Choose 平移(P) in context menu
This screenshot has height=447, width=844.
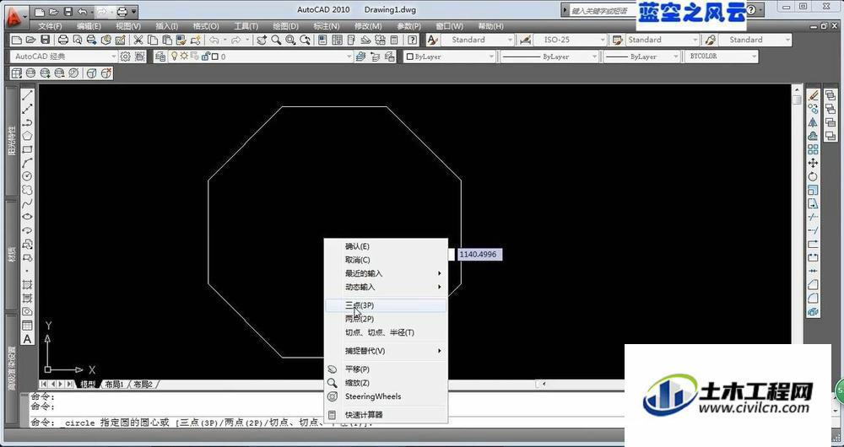click(x=387, y=369)
